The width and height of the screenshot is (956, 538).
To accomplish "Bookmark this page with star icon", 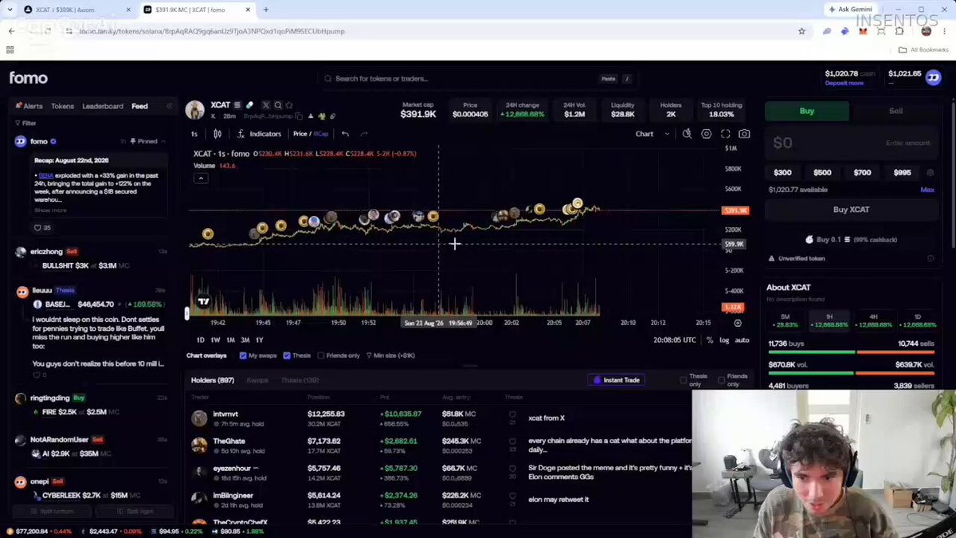I will (x=801, y=31).
